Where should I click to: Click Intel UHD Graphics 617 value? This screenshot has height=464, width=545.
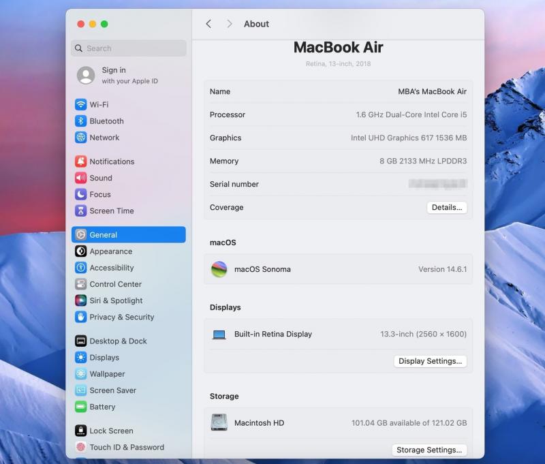coord(409,138)
